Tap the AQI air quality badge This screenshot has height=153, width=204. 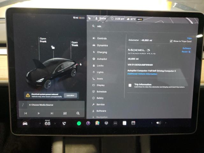tap(140, 19)
